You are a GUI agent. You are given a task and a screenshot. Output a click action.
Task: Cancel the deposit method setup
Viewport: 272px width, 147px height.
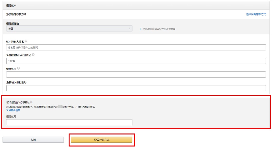pos(33,140)
